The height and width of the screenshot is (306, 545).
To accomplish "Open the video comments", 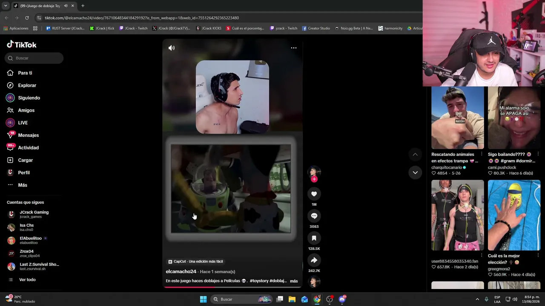I will [314, 216].
